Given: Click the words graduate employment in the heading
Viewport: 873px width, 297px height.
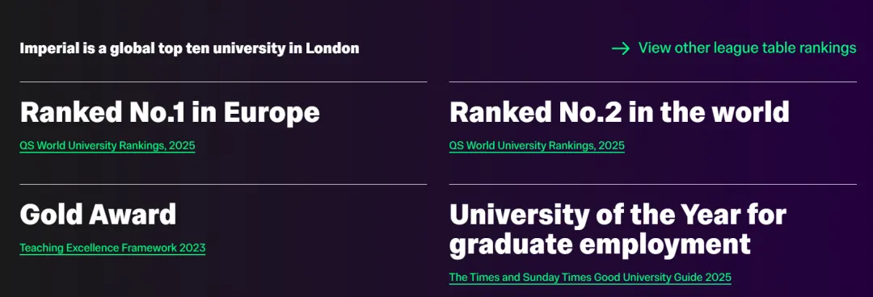Looking at the screenshot, I should (600, 245).
